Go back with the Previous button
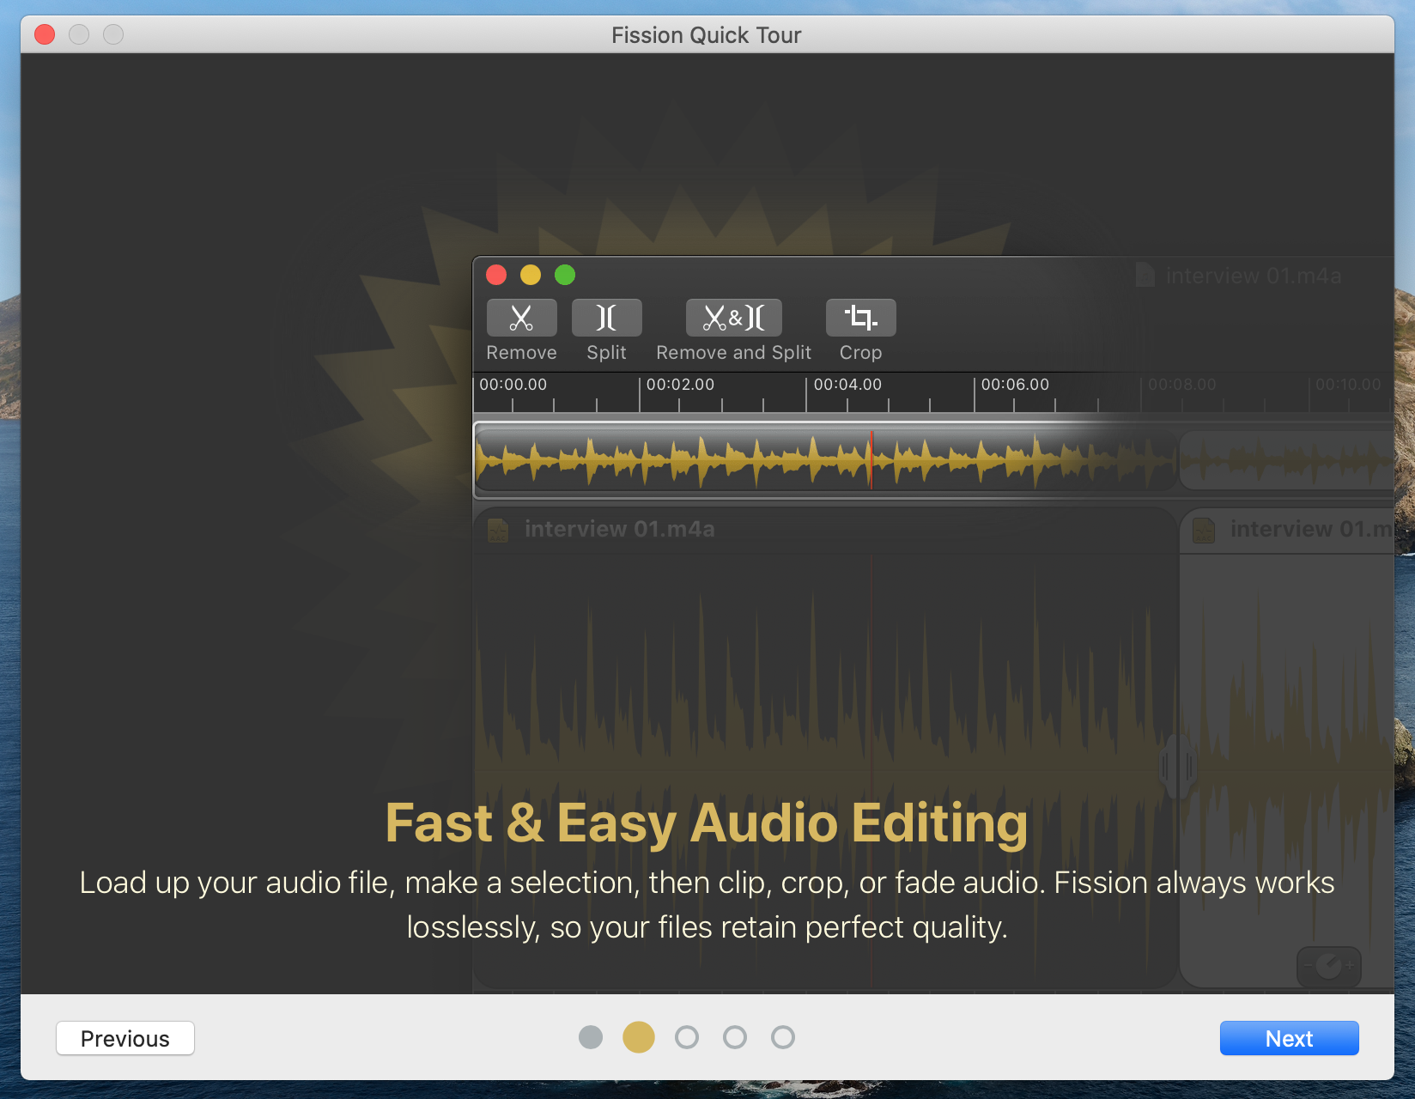Image resolution: width=1415 pixels, height=1099 pixels. pos(125,1038)
